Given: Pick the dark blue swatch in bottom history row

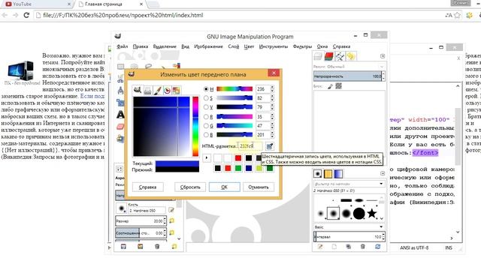Looking at the screenshot, I should coord(249,168).
